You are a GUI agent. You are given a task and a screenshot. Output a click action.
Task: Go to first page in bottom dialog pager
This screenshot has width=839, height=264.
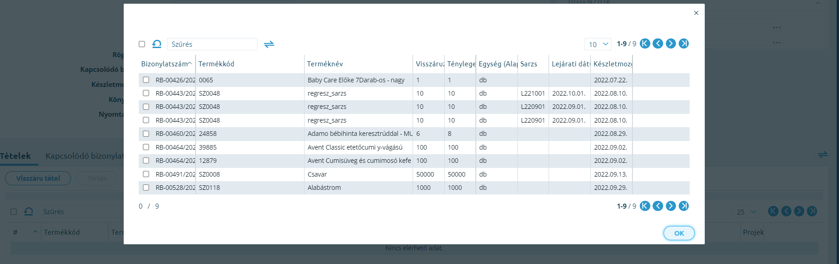(645, 206)
